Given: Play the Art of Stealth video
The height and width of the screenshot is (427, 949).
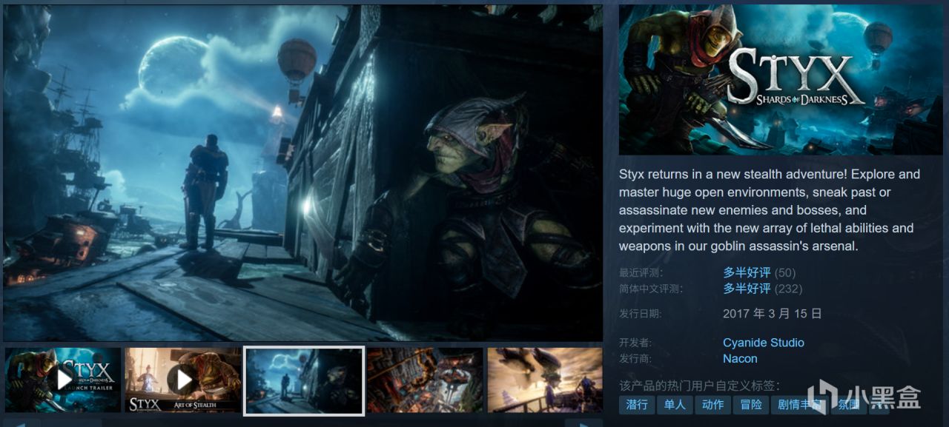Looking at the screenshot, I should [183, 380].
